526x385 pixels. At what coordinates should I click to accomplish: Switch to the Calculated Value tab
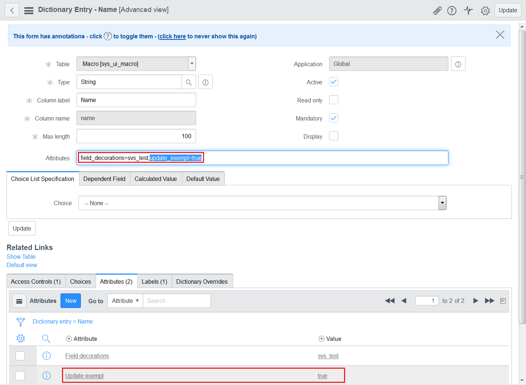point(156,179)
